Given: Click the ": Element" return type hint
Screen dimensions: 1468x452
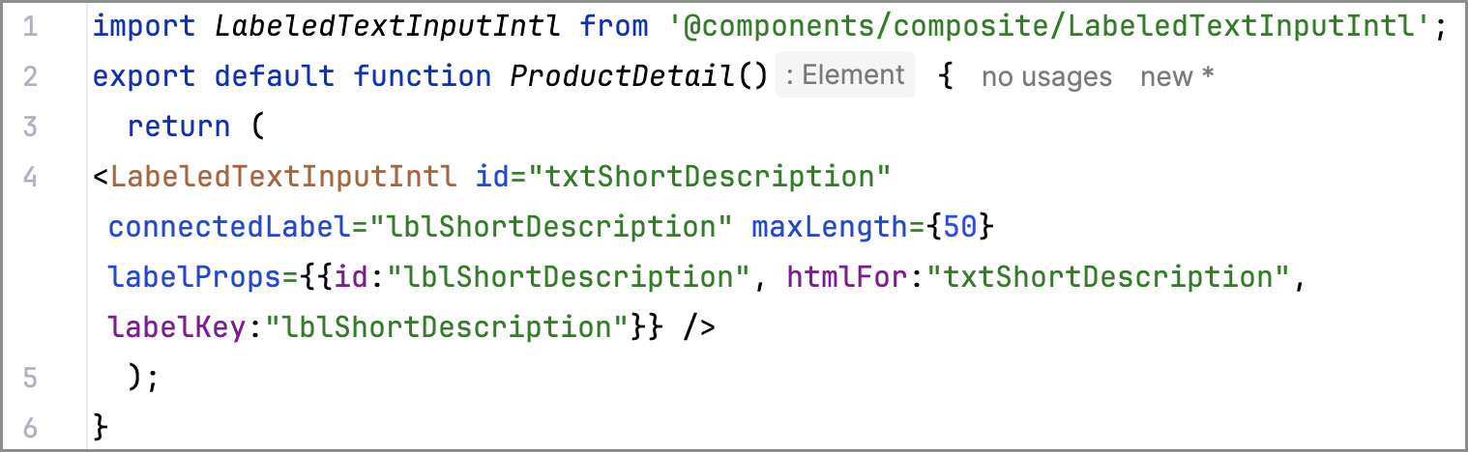Looking at the screenshot, I should coord(844,75).
